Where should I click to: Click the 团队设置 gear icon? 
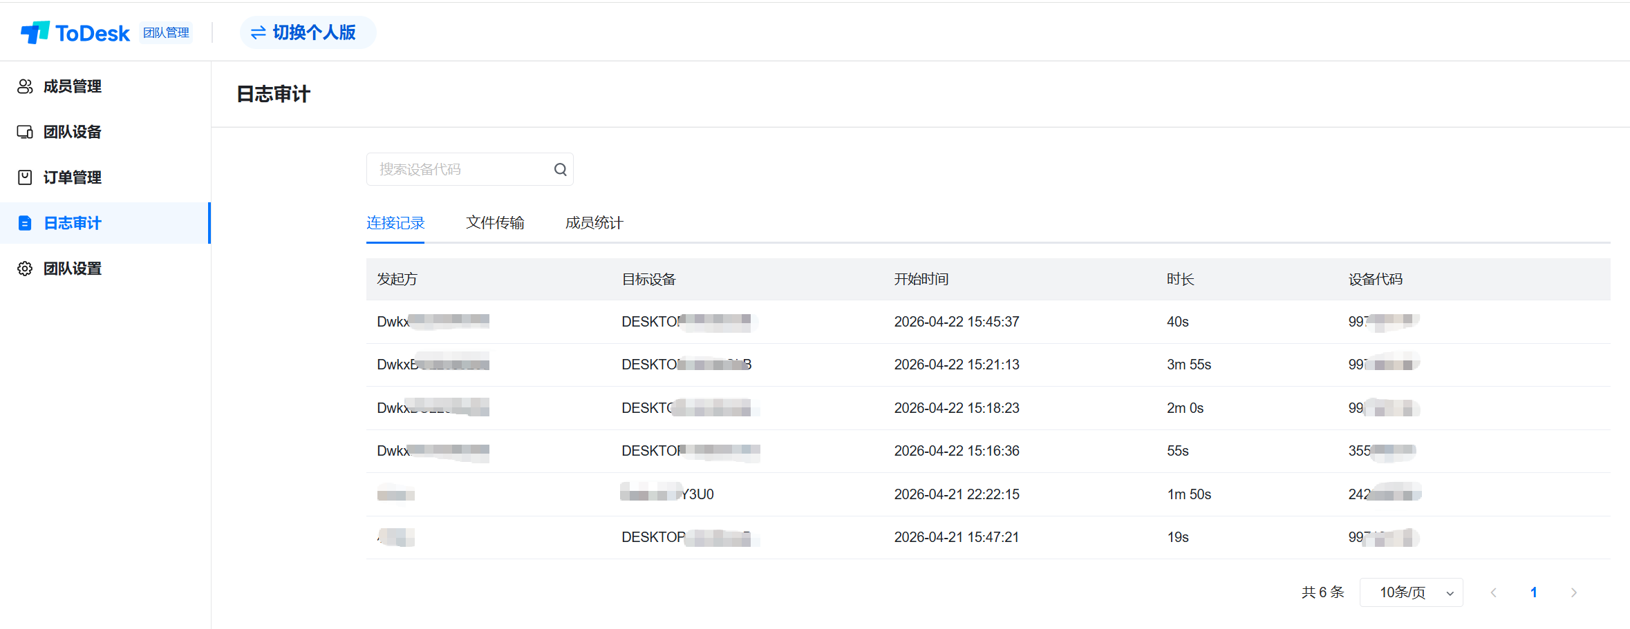pos(25,269)
